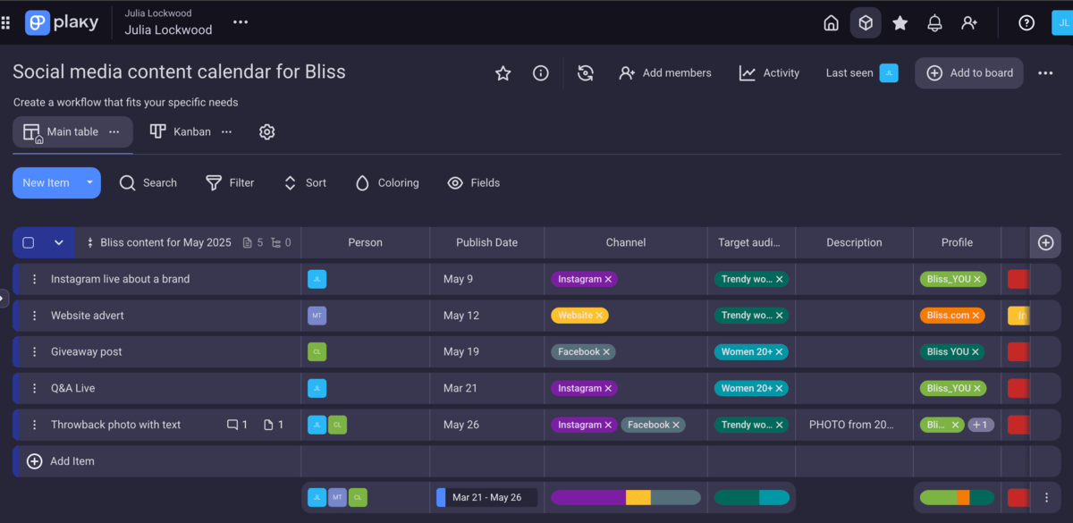This screenshot has height=523, width=1073.
Task: Click the Add to board button
Action: coord(969,73)
